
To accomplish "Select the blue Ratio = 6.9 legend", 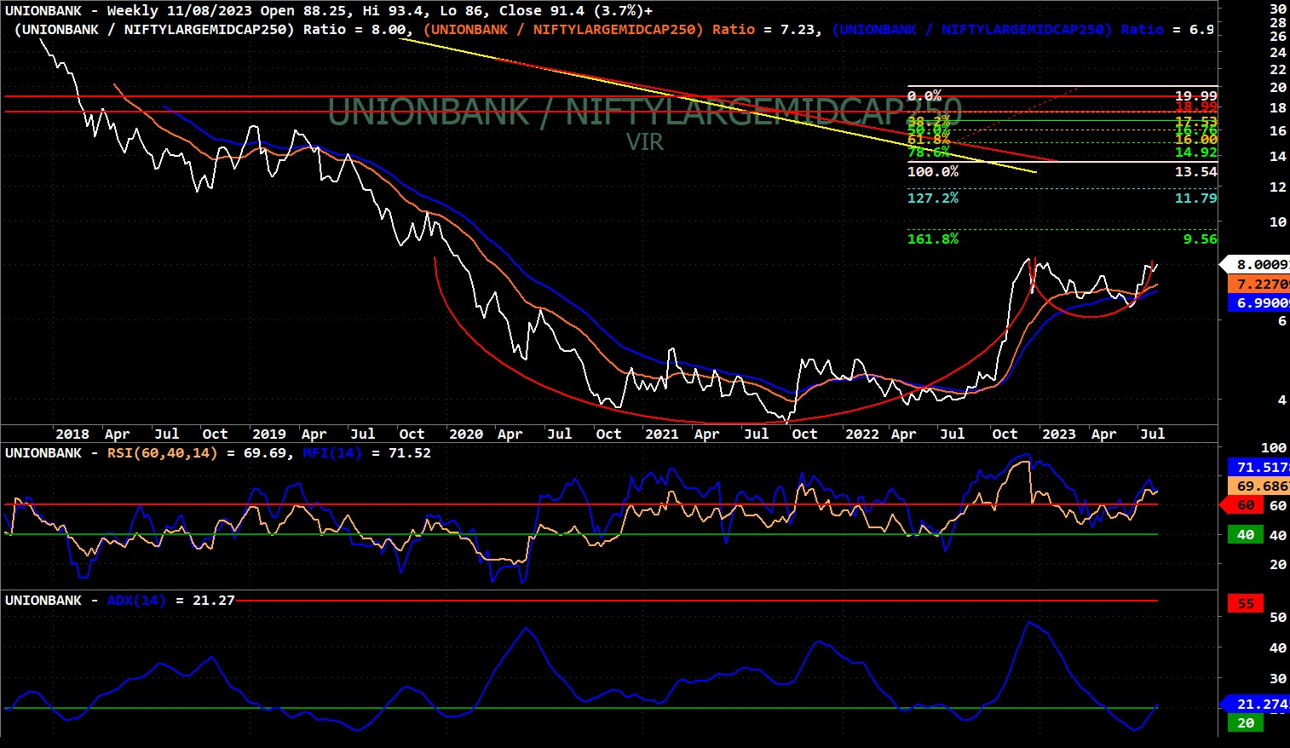I will coord(1023,30).
